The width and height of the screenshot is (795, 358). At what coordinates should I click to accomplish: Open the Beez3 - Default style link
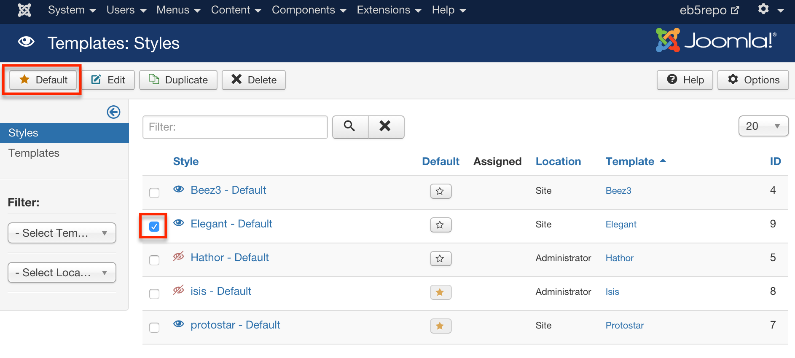228,190
